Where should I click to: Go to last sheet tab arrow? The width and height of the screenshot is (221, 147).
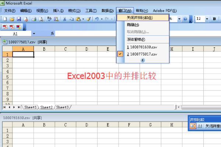(x=19, y=107)
